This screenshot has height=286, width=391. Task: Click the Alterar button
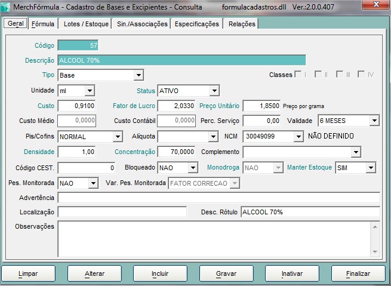tap(94, 273)
